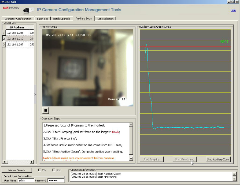Switch to the Parameter Configuration tab
The height and width of the screenshot is (185, 240).
click(17, 19)
